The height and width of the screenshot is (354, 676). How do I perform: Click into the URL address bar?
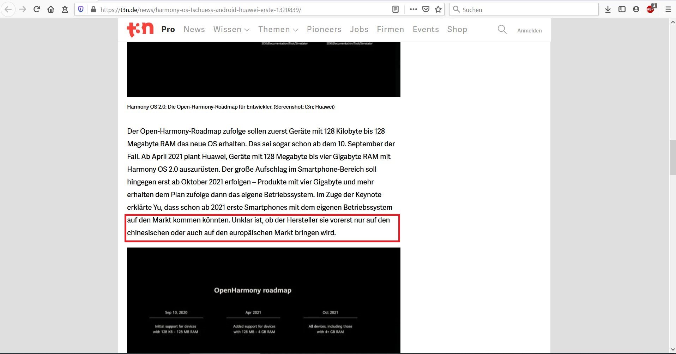(x=243, y=10)
